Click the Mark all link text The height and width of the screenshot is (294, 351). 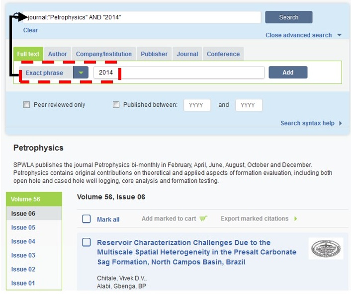pyautogui.click(x=108, y=220)
